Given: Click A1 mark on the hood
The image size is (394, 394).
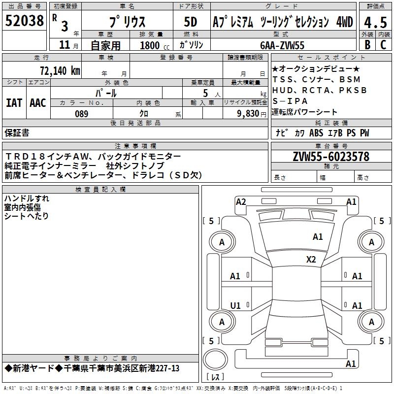Looking at the screenshot, I should pyautogui.click(x=318, y=237).
